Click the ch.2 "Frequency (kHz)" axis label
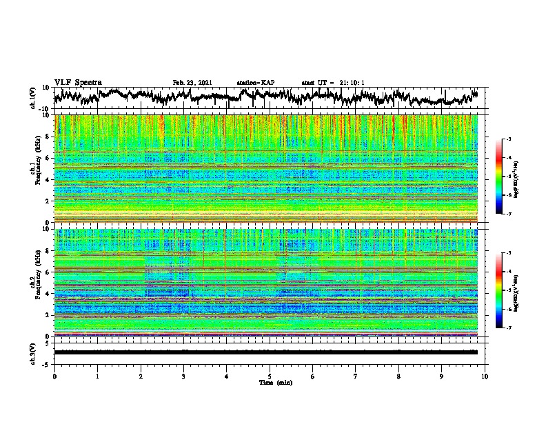 [x=38, y=274]
